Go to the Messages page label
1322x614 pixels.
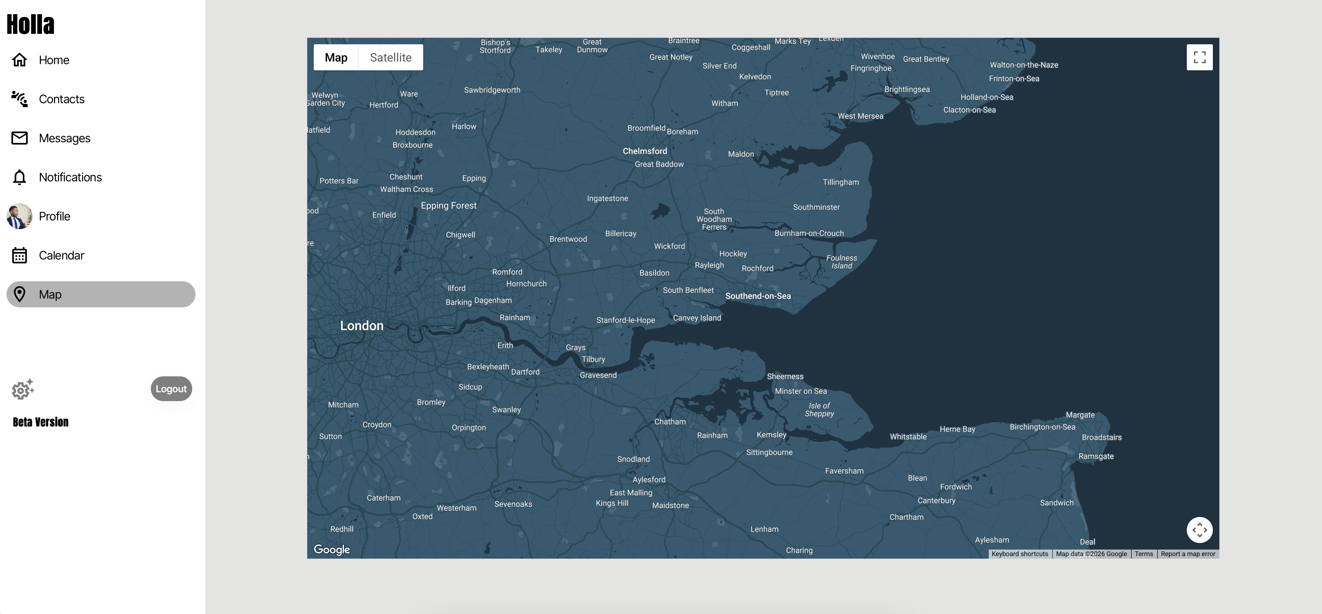65,138
